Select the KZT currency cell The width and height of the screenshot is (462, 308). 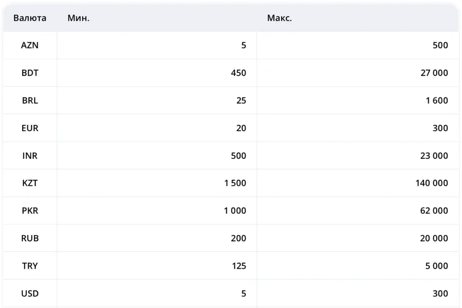click(30, 183)
